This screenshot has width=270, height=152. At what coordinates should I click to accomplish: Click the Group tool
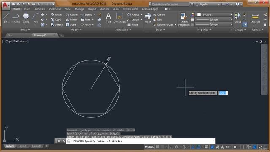pyautogui.click(x=238, y=18)
